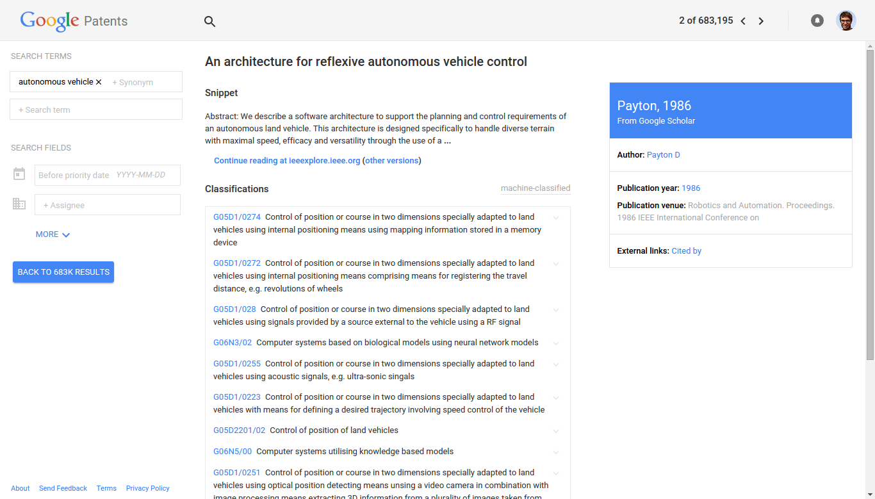875x499 pixels.
Task: Click the Google Patents logo
Action: click(x=73, y=20)
